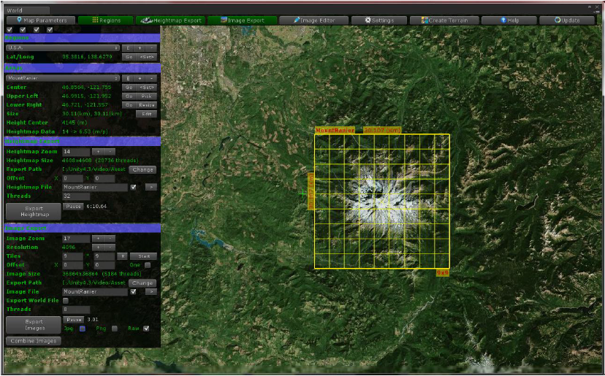The height and width of the screenshot is (376, 605).
Task: Click Pick in the Upper Left row
Action: (x=147, y=96)
